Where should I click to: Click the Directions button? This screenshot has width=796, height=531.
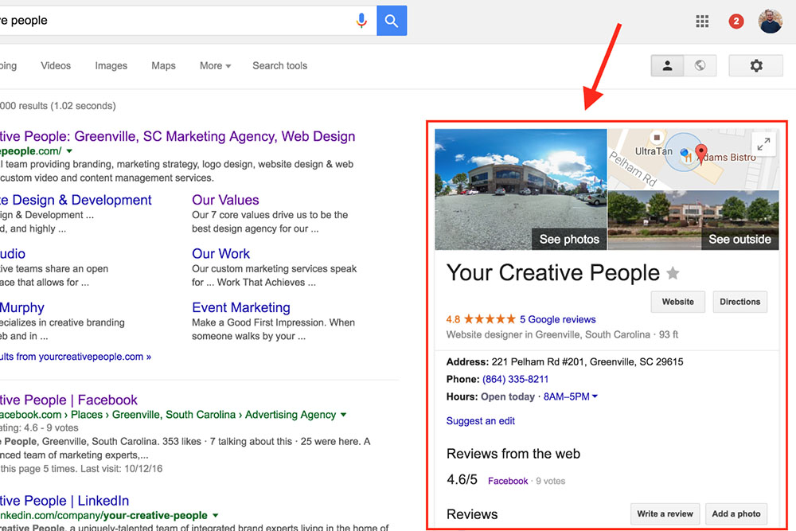739,302
